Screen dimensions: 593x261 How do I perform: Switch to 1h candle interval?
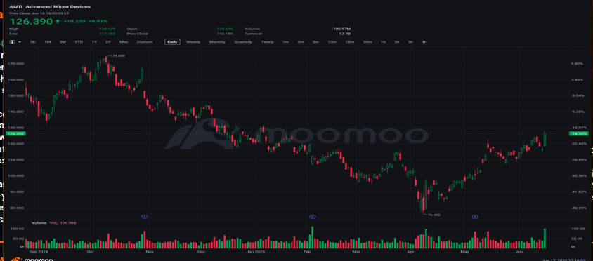pyautogui.click(x=383, y=42)
